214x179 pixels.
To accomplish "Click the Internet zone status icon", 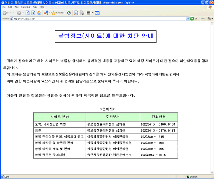I will pyautogui.click(x=188, y=177).
